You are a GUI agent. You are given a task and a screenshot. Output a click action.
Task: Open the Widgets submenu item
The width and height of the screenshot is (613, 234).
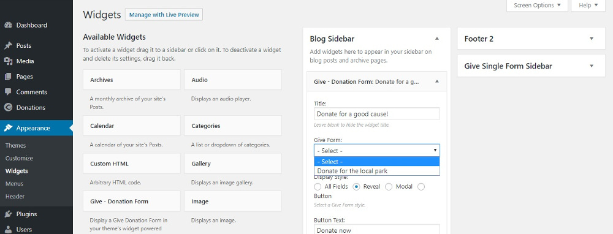(x=17, y=171)
